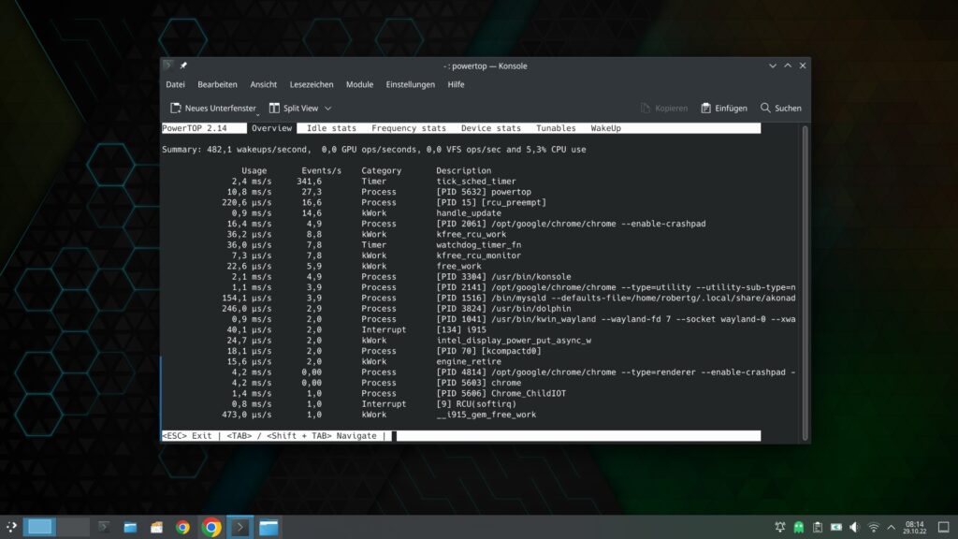Open the KDE application launcher

[11, 527]
